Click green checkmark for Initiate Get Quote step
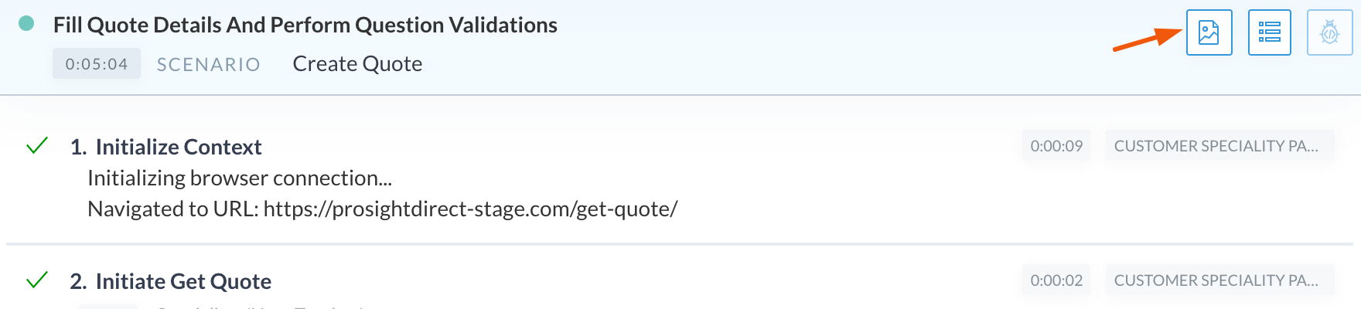The height and width of the screenshot is (309, 1361). point(37,280)
